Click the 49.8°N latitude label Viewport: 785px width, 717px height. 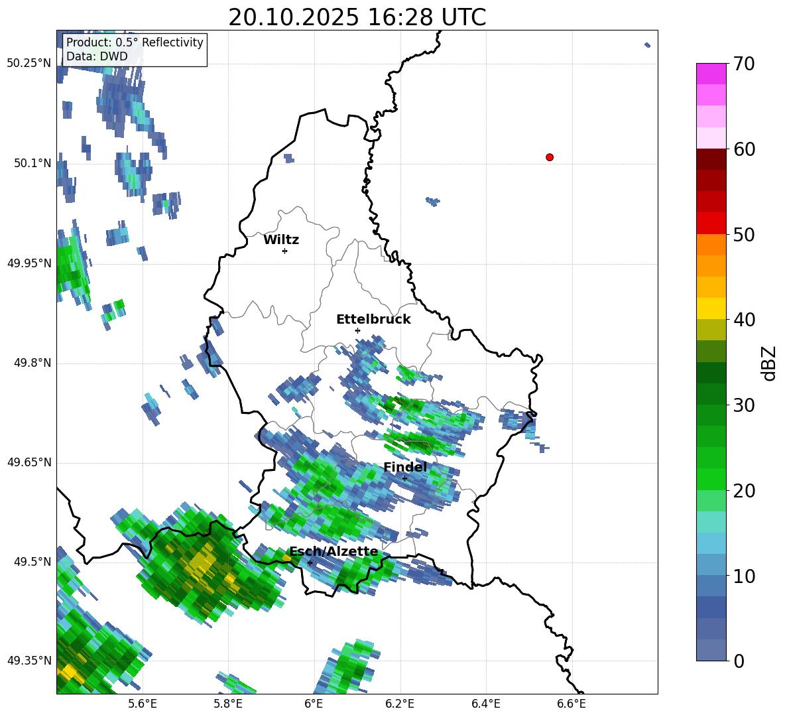click(x=32, y=363)
